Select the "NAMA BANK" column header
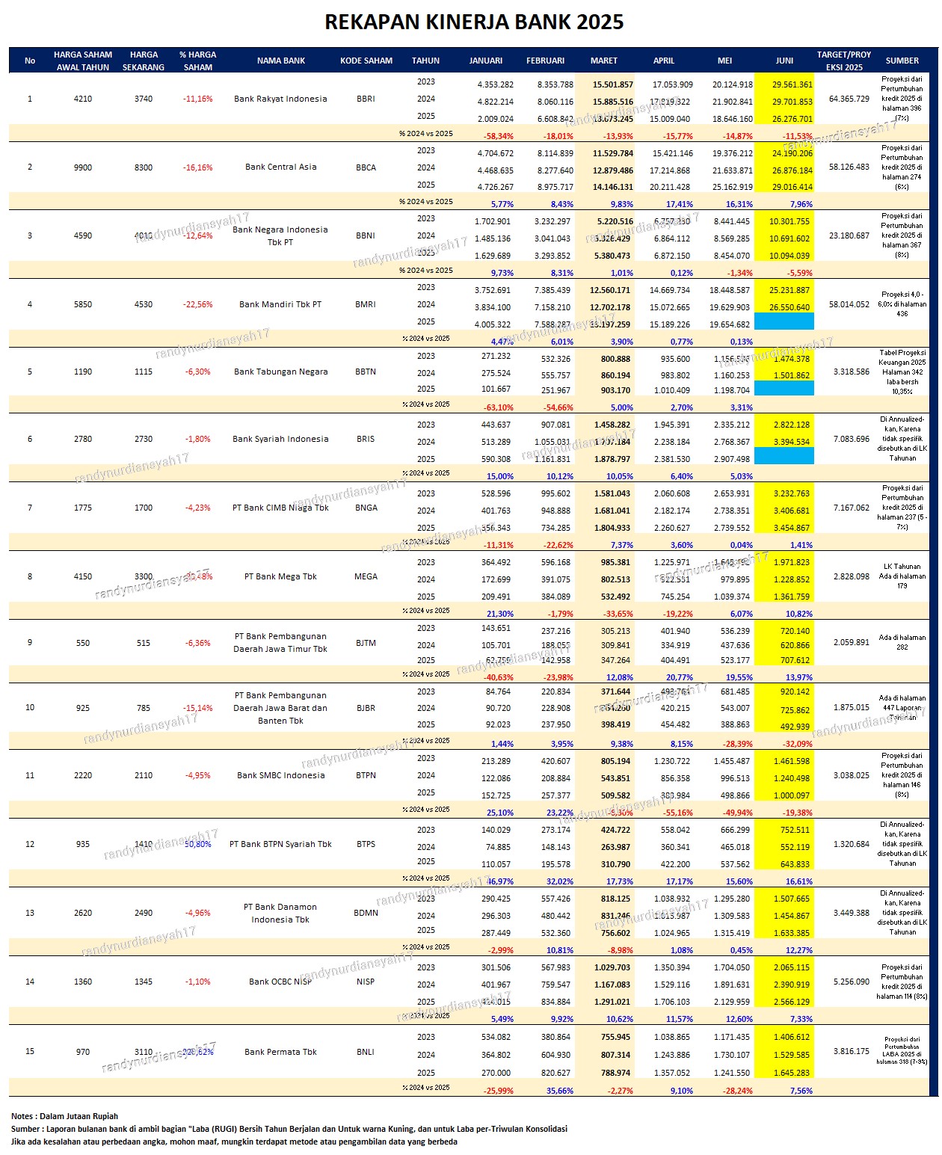The image size is (942, 1155). pyautogui.click(x=281, y=61)
